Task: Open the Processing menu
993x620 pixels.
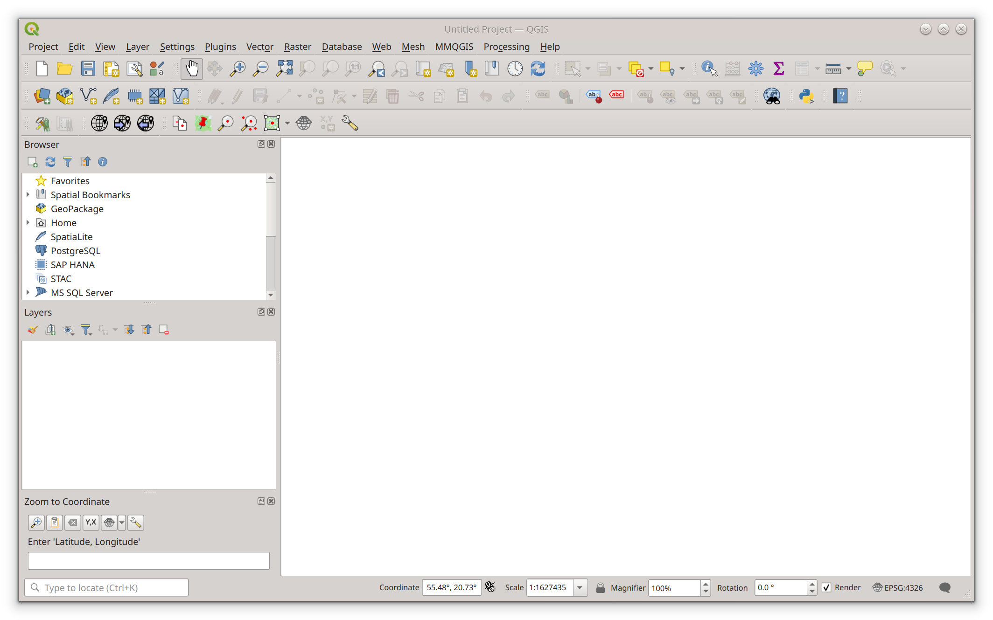Action: [x=506, y=47]
